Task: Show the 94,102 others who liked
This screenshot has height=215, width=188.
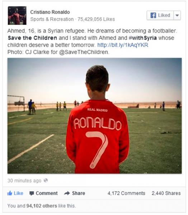Action: tap(42, 206)
